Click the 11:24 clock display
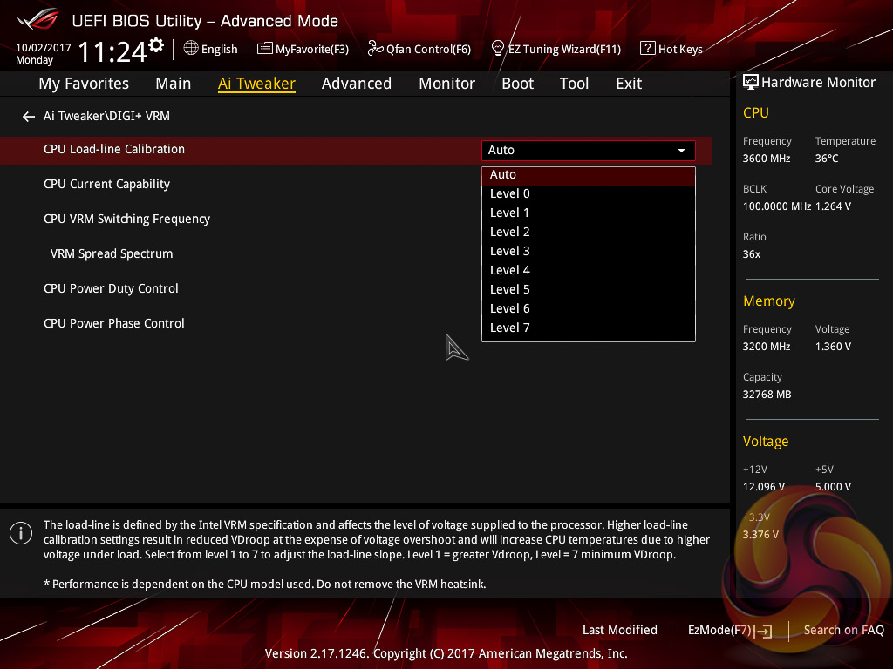The width and height of the screenshot is (893, 669). click(x=112, y=51)
